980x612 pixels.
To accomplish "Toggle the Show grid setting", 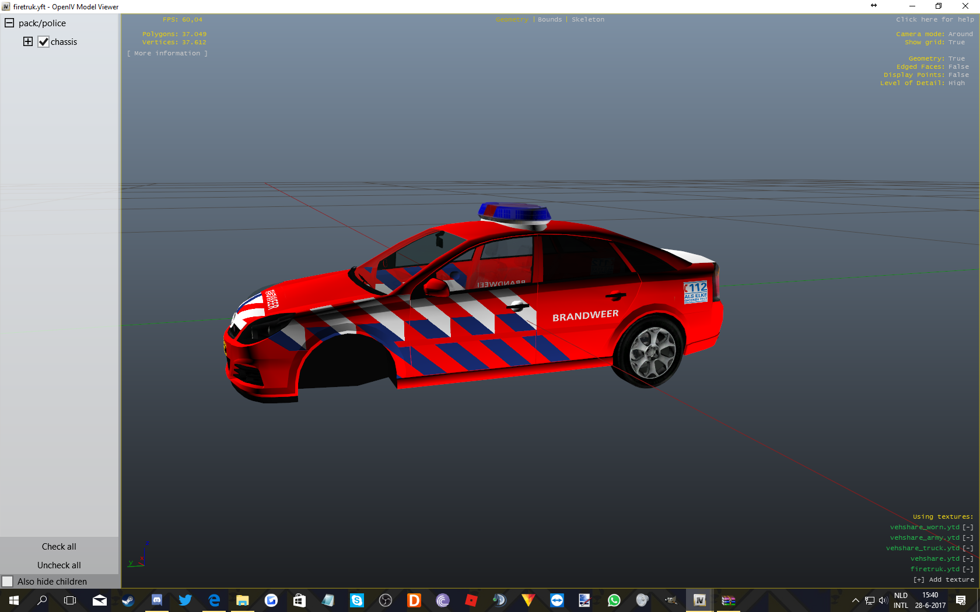I will point(957,42).
